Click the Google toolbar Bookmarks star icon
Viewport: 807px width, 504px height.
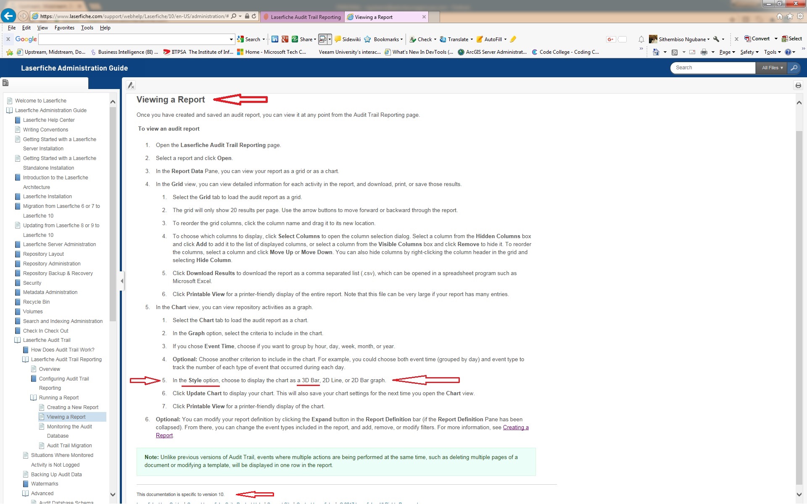click(x=367, y=39)
